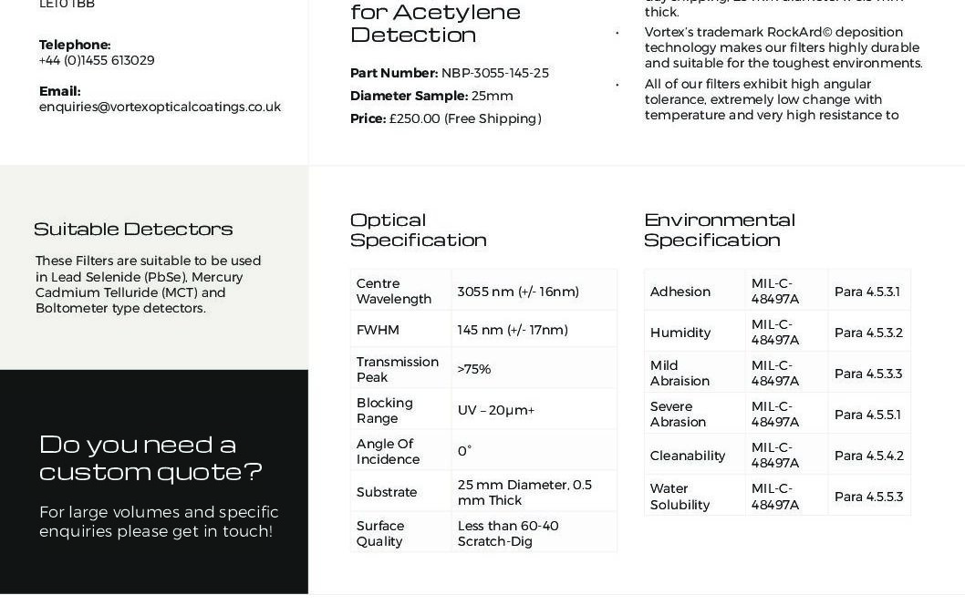The image size is (965, 615).
Task: Click the enquiries email address link
Action: click(160, 107)
